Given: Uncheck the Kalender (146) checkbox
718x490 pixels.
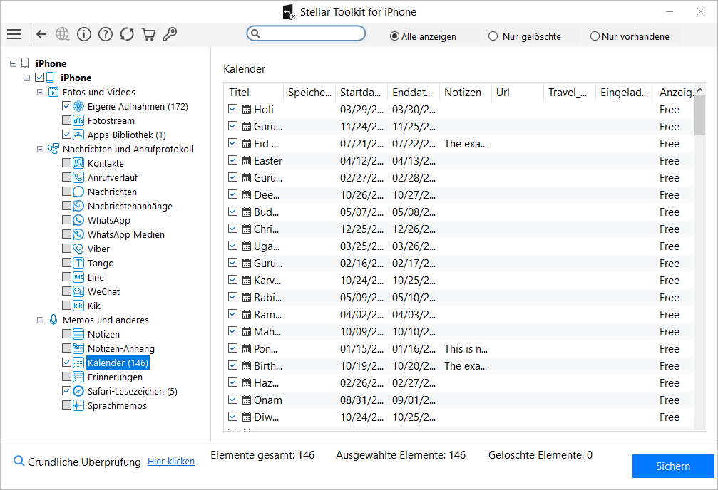Looking at the screenshot, I should (x=66, y=363).
